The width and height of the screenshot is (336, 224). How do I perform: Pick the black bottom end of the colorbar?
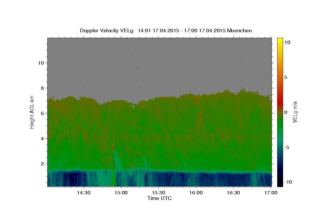pos(280,184)
